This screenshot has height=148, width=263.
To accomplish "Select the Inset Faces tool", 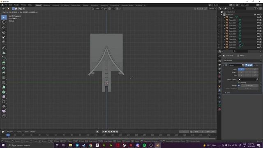I will point(4,68).
